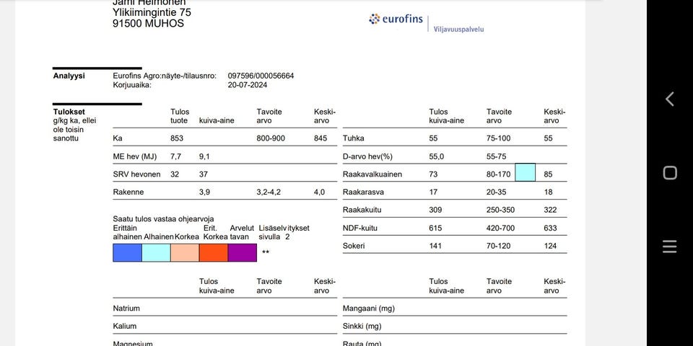Click the 'Tulokset' section heading

(69, 112)
